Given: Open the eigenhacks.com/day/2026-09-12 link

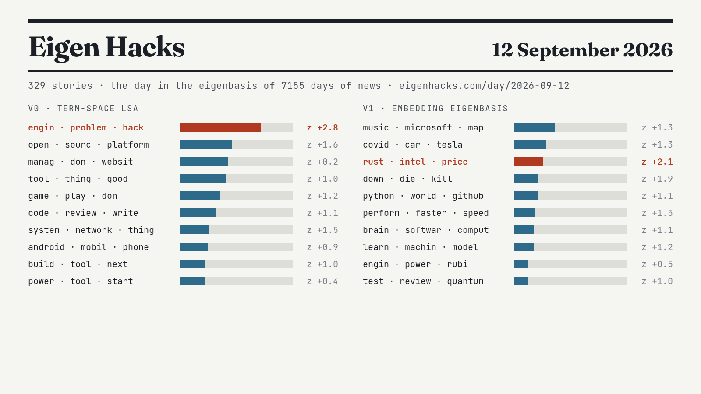Looking at the screenshot, I should tap(484, 86).
